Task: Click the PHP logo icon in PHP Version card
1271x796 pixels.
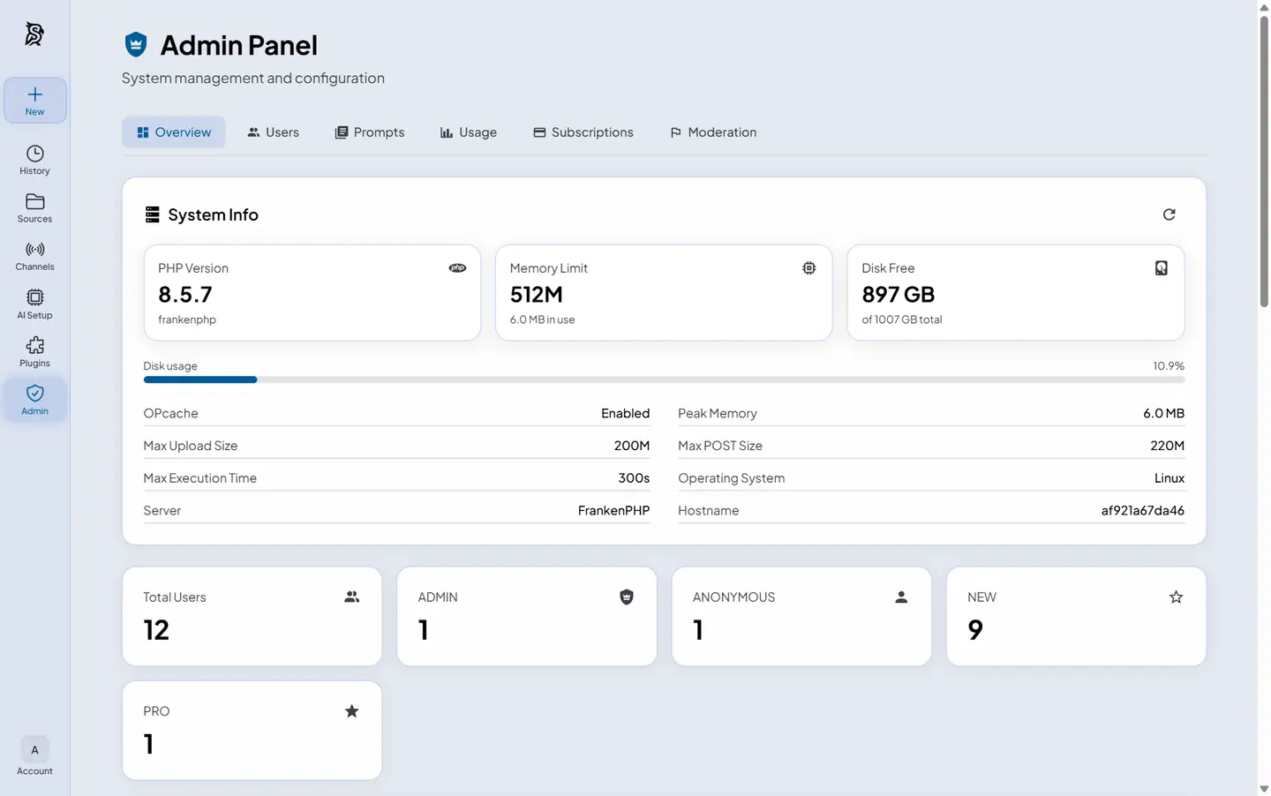Action: 457,268
